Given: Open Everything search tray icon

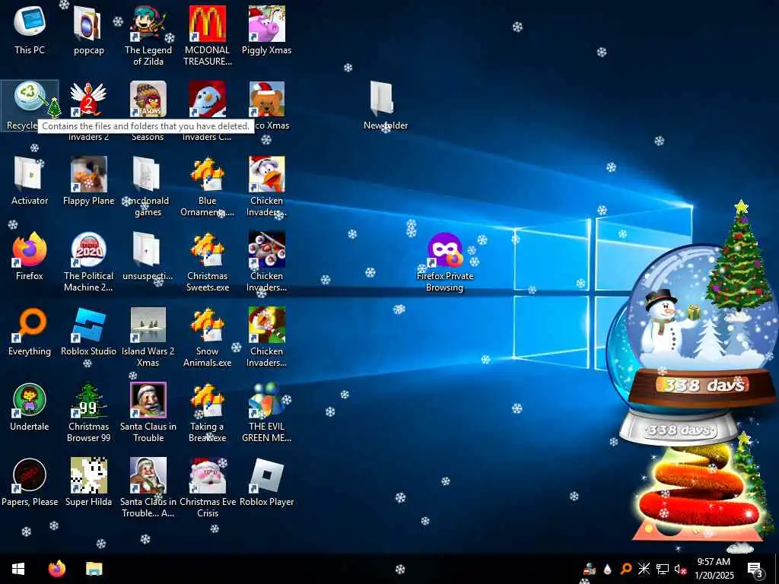Looking at the screenshot, I should point(625,569).
